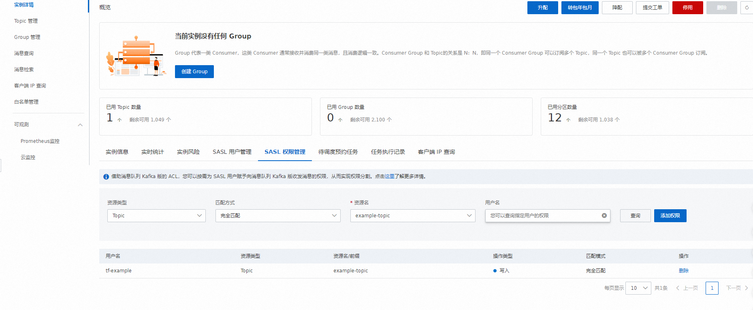The image size is (753, 310).
Task: Open the 资源类型 Topic dropdown
Action: (156, 216)
